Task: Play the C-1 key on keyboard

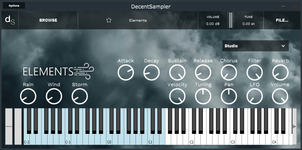Action: pos(68,140)
